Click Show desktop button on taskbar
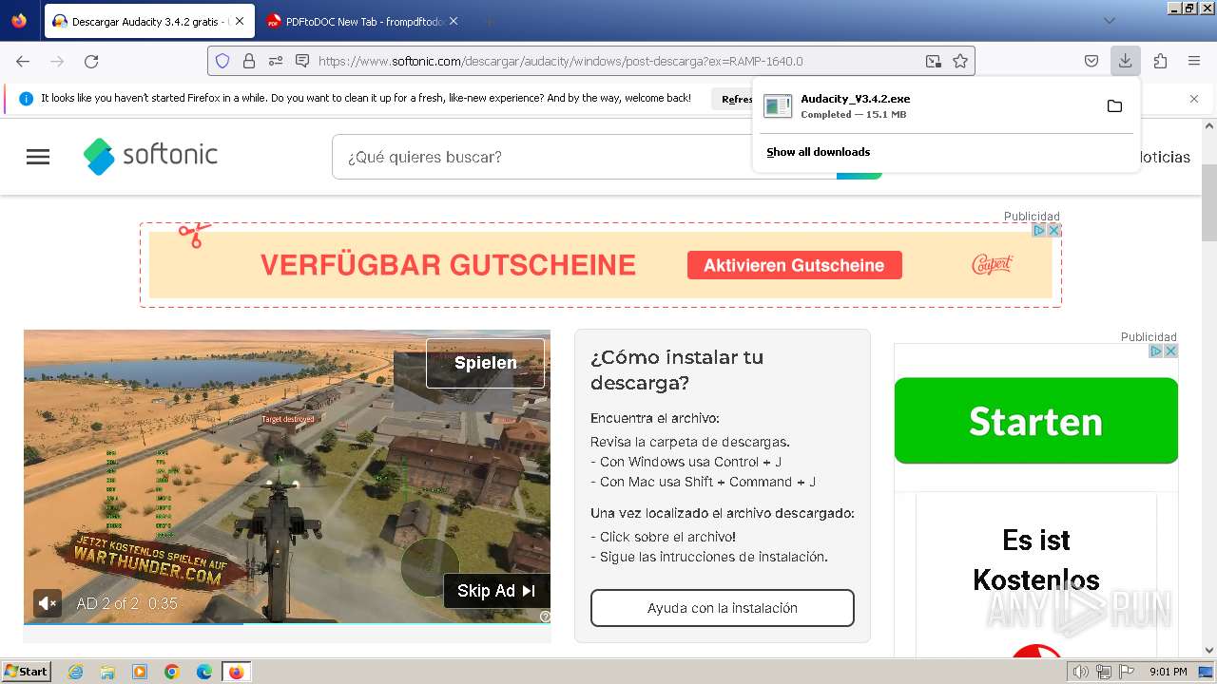 (1206, 672)
